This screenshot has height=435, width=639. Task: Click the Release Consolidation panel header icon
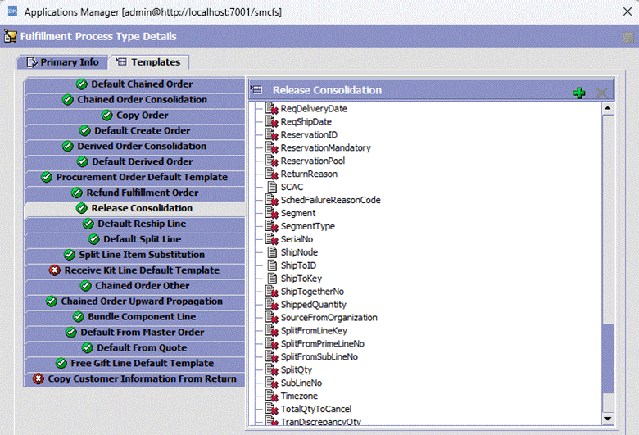click(256, 90)
